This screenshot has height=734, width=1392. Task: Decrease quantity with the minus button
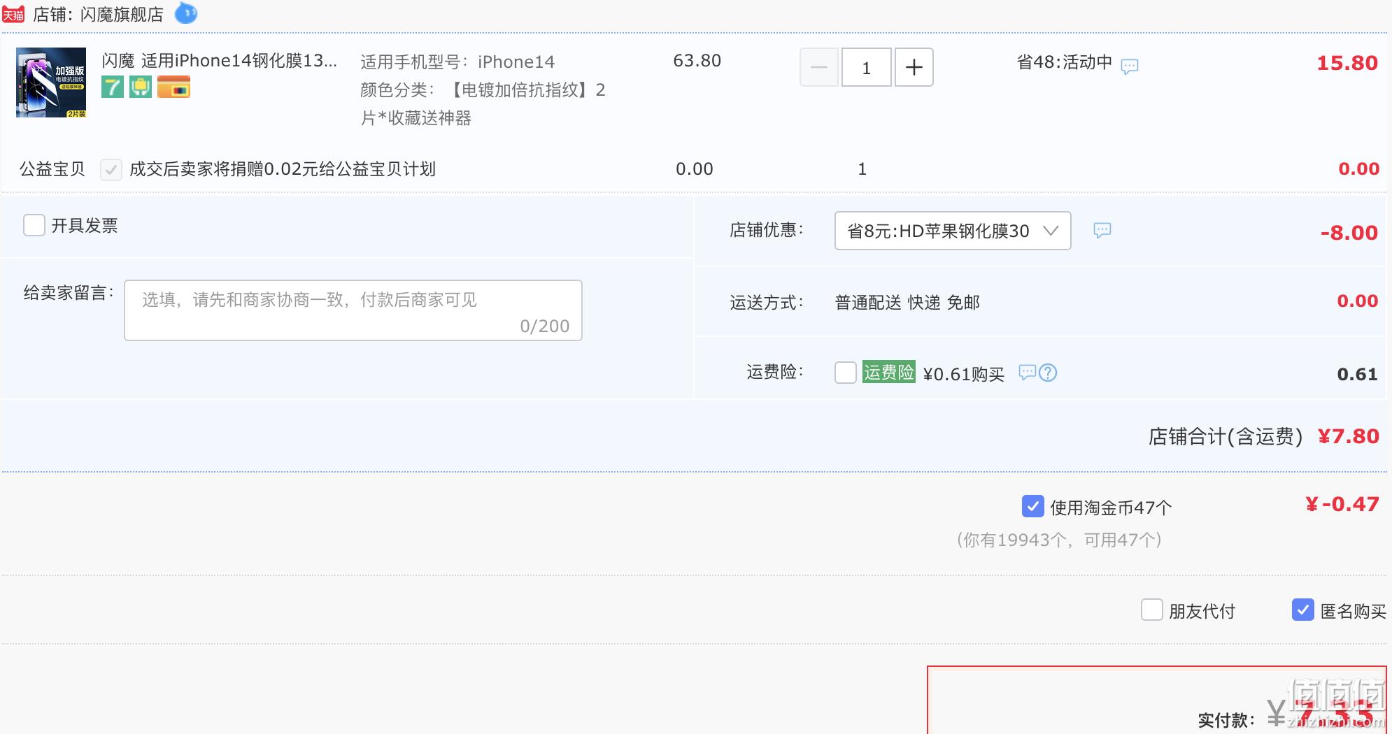[x=819, y=67]
